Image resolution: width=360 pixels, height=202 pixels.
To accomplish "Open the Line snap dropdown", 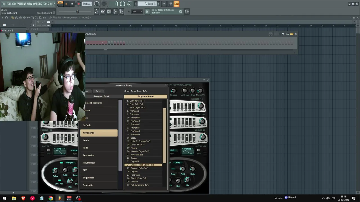I will click(x=137, y=12).
